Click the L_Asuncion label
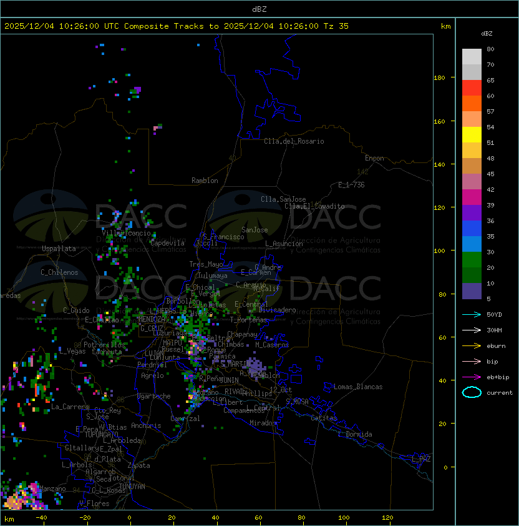 [x=284, y=244]
